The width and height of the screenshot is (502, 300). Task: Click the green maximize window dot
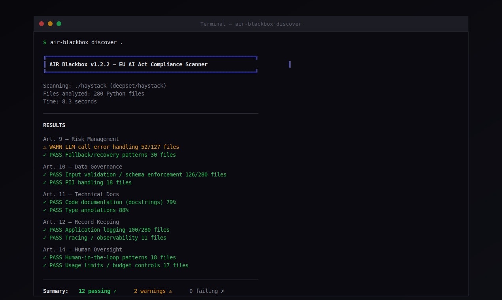point(59,24)
